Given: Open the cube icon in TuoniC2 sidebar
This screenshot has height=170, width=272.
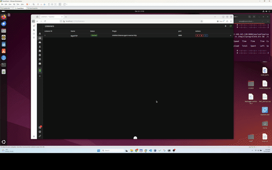Looking at the screenshot, I should tap(40, 59).
